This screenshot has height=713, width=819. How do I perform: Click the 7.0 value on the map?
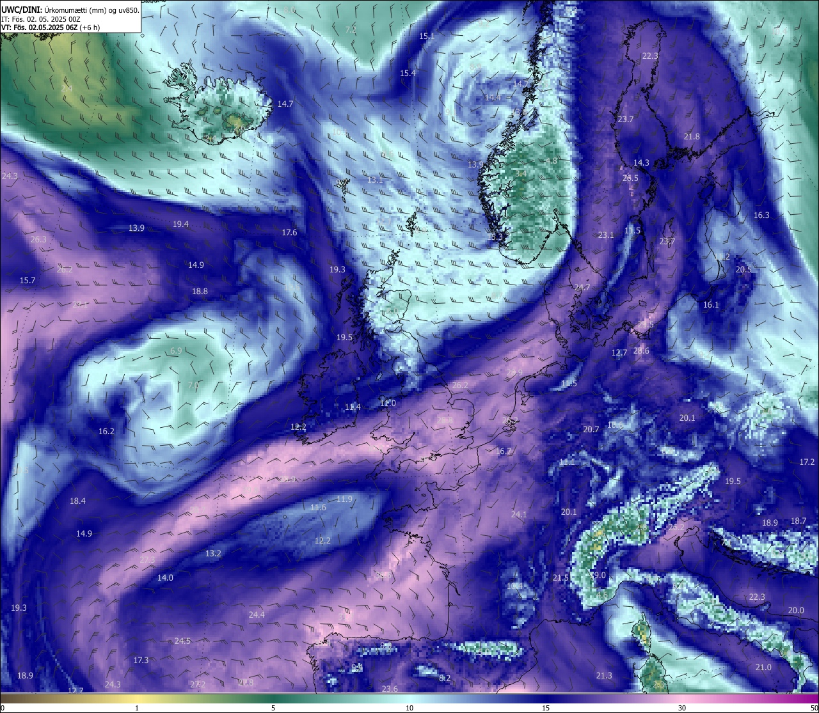193,386
